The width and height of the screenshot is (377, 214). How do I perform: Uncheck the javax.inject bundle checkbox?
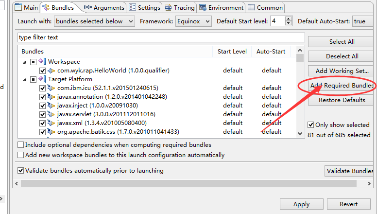click(x=43, y=106)
